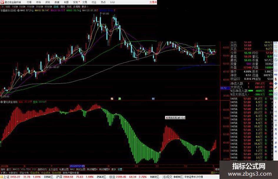Select the 月线 monthly period tab
This screenshot has height=179, width=278.
tap(69, 6)
